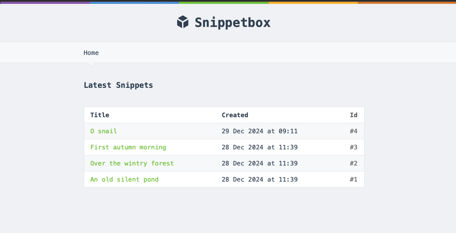
Task: Click the Created column header
Action: pyautogui.click(x=235, y=115)
